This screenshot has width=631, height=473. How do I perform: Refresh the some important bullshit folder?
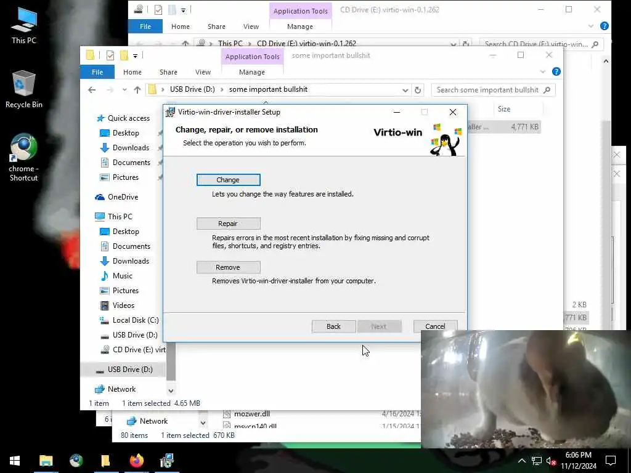(418, 90)
